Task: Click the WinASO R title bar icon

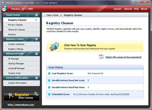Action: pyautogui.click(x=3, y=3)
